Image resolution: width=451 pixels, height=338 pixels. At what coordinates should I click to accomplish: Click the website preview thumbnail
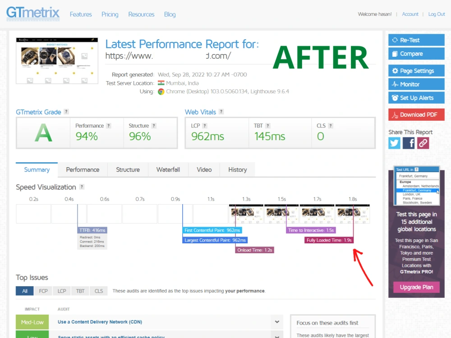pyautogui.click(x=57, y=60)
